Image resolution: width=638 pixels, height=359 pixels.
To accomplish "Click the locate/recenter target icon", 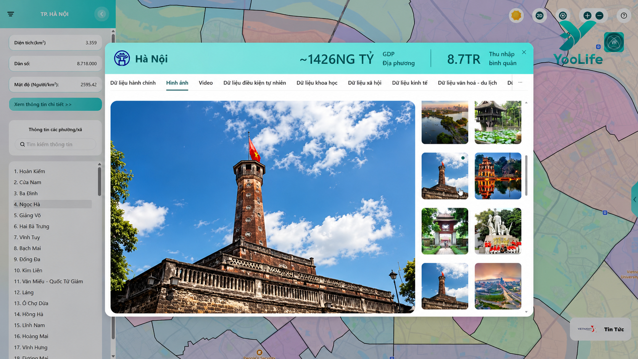I will coord(563,16).
